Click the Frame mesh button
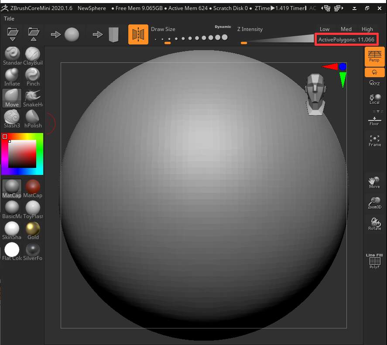 tap(375, 141)
